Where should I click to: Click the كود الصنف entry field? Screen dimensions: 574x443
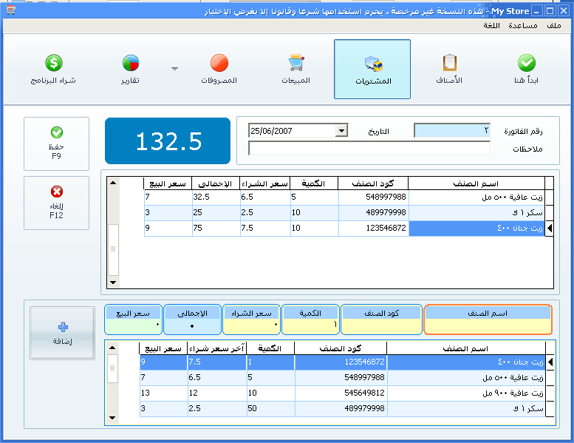pos(381,325)
